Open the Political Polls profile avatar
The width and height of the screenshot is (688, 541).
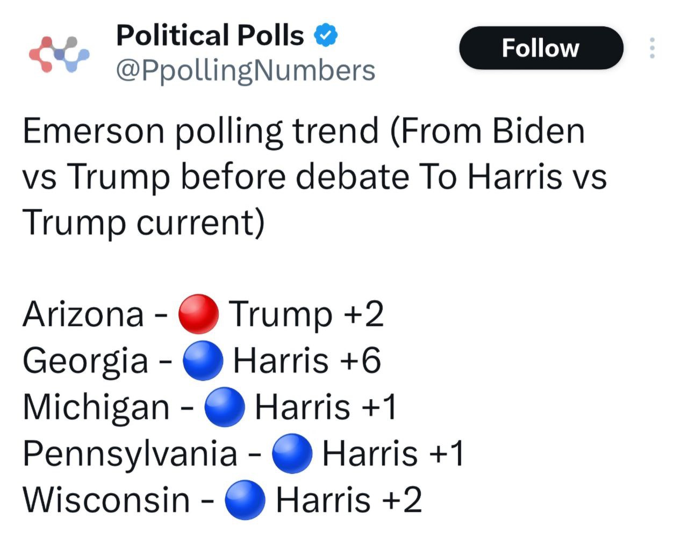pos(59,54)
